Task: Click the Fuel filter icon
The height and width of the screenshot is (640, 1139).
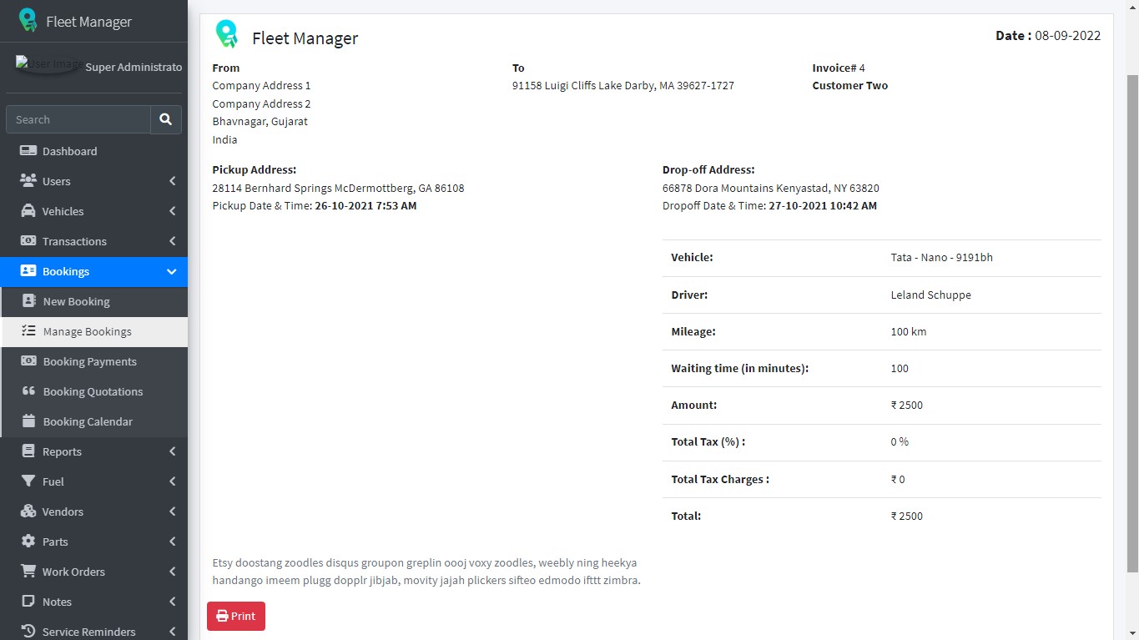Action: [x=28, y=481]
